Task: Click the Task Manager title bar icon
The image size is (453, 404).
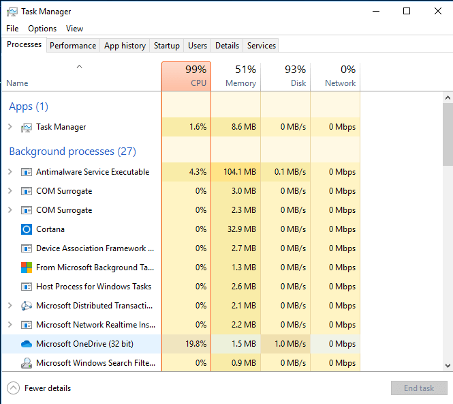Action: pos(12,12)
